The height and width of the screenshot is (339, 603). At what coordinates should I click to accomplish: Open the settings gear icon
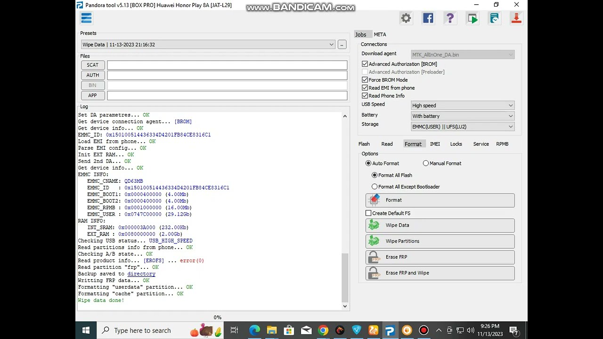(x=406, y=18)
